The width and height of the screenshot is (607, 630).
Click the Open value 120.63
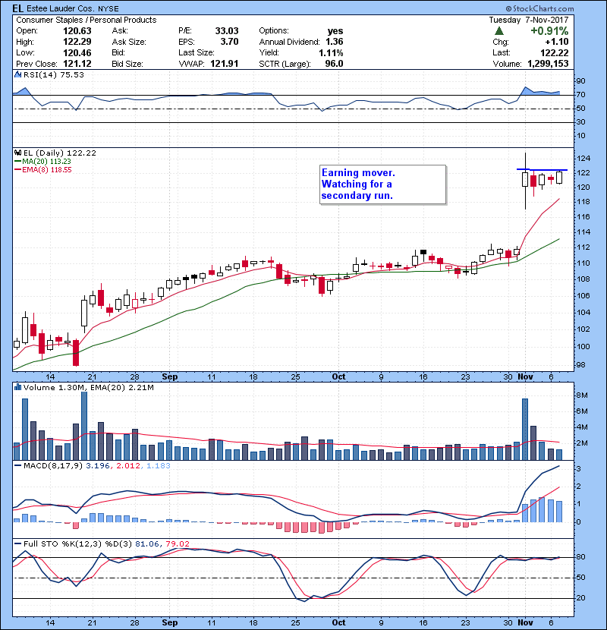tap(77, 31)
